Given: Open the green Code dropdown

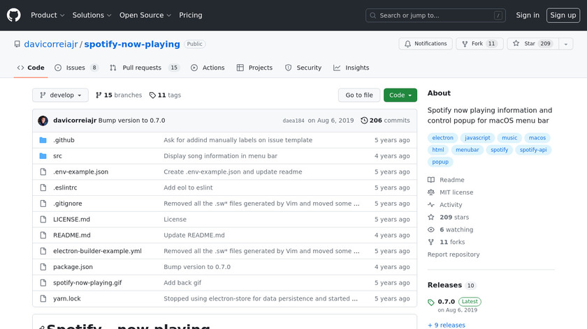Looking at the screenshot, I should [x=400, y=95].
